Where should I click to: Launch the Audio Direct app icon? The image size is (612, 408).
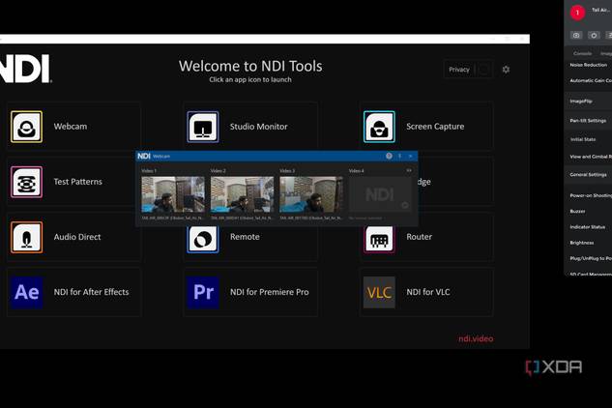[x=26, y=237]
